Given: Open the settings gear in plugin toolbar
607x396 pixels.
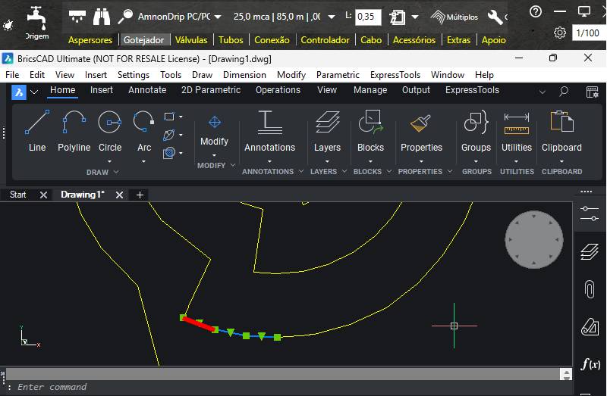Looking at the screenshot, I should tap(560, 33).
